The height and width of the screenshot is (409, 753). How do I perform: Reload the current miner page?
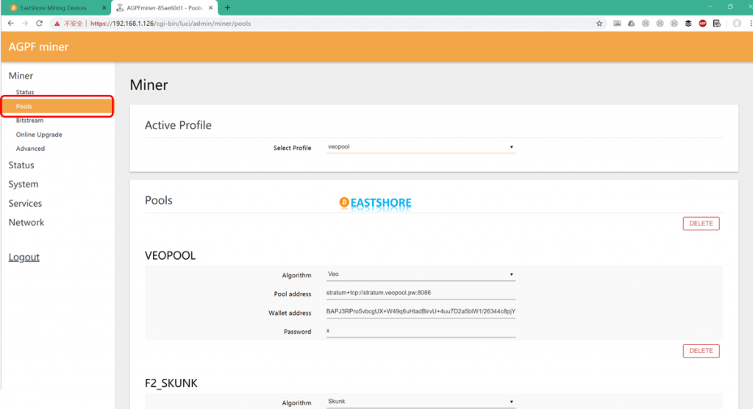click(40, 24)
